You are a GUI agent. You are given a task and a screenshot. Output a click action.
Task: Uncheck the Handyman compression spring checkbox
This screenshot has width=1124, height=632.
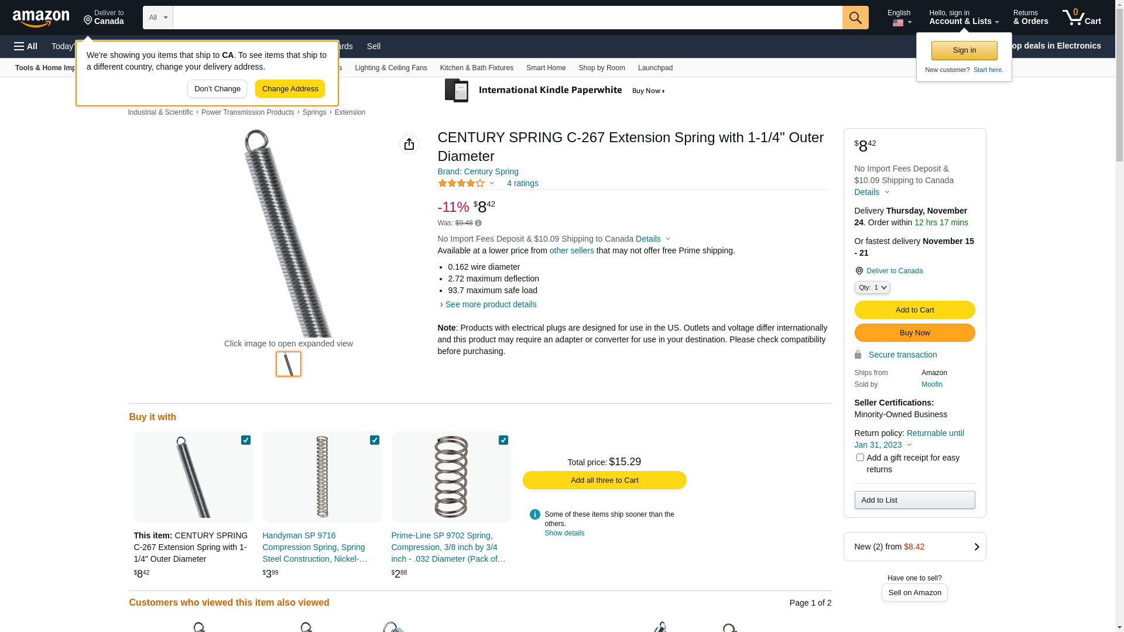375,440
